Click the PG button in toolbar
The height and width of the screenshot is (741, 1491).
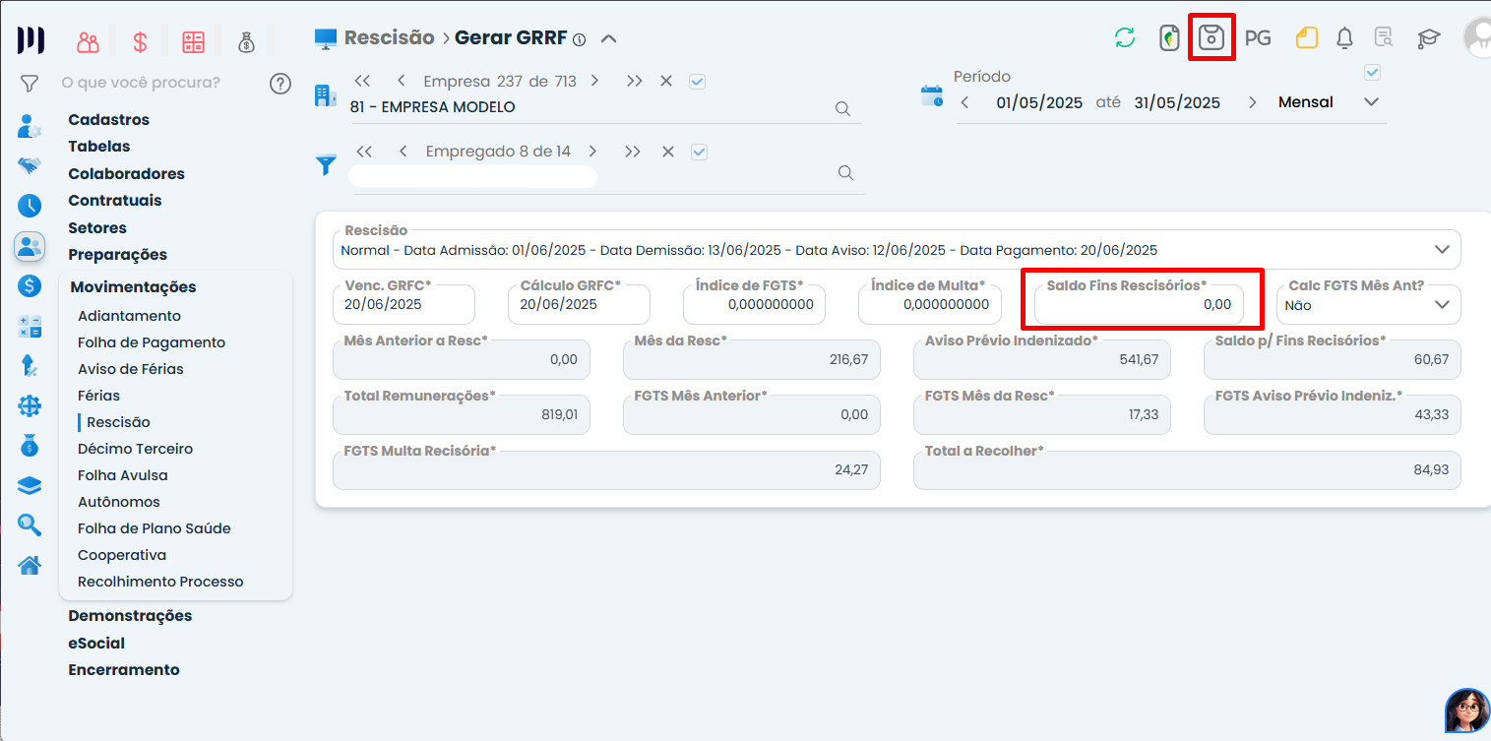[1258, 38]
